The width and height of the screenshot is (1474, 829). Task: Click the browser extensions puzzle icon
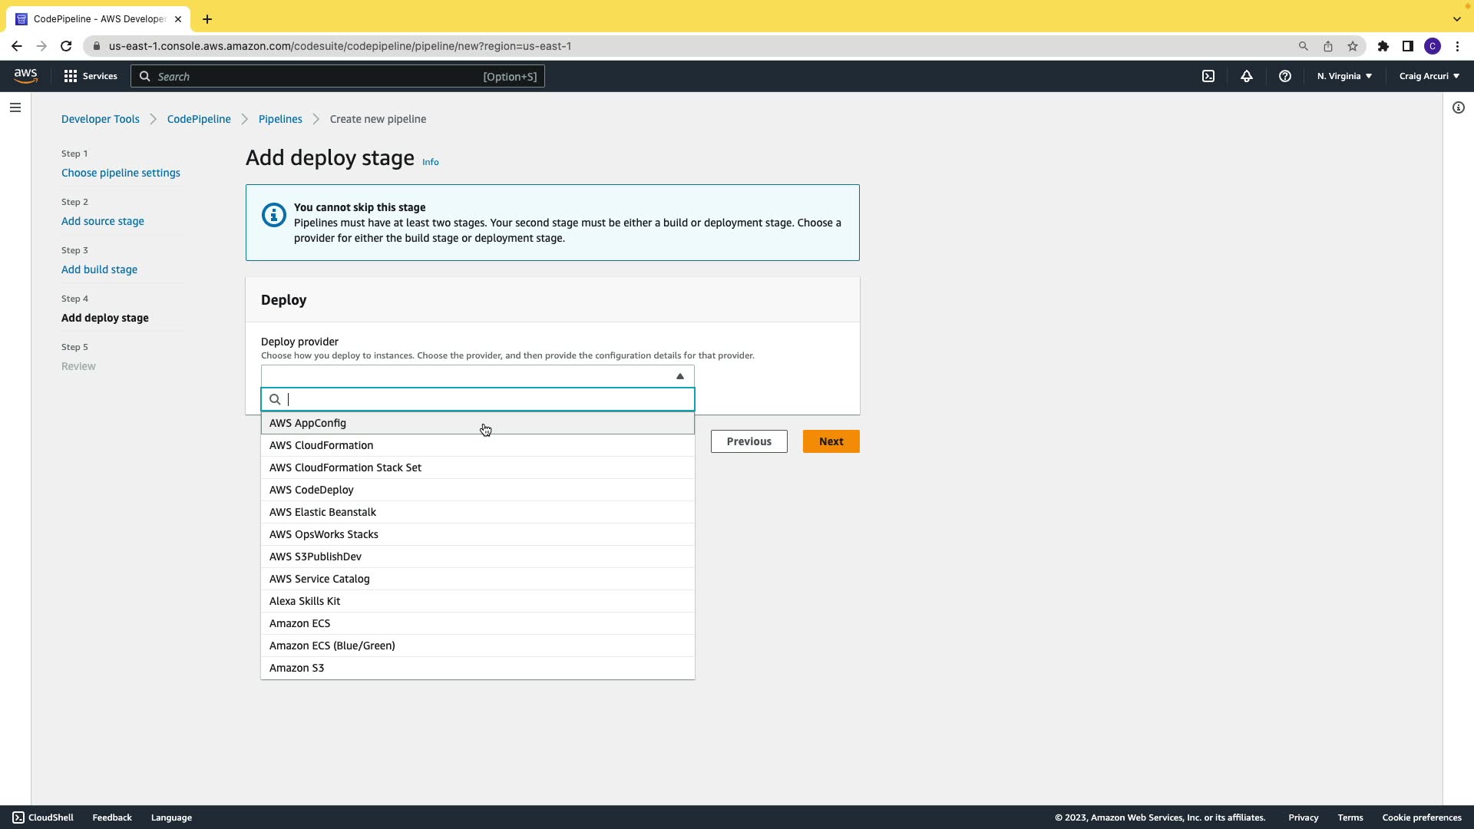(x=1383, y=46)
